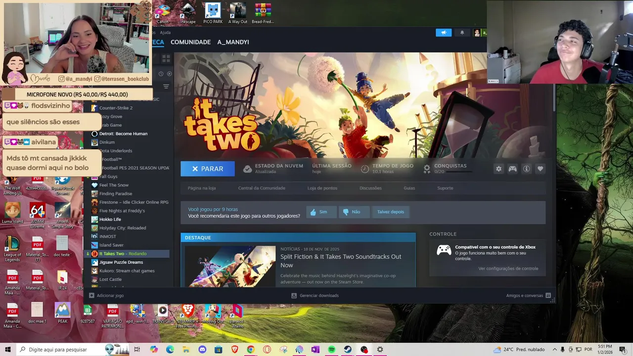The height and width of the screenshot is (356, 633).
Task: Open Steam notifications bell
Action: pos(462,33)
